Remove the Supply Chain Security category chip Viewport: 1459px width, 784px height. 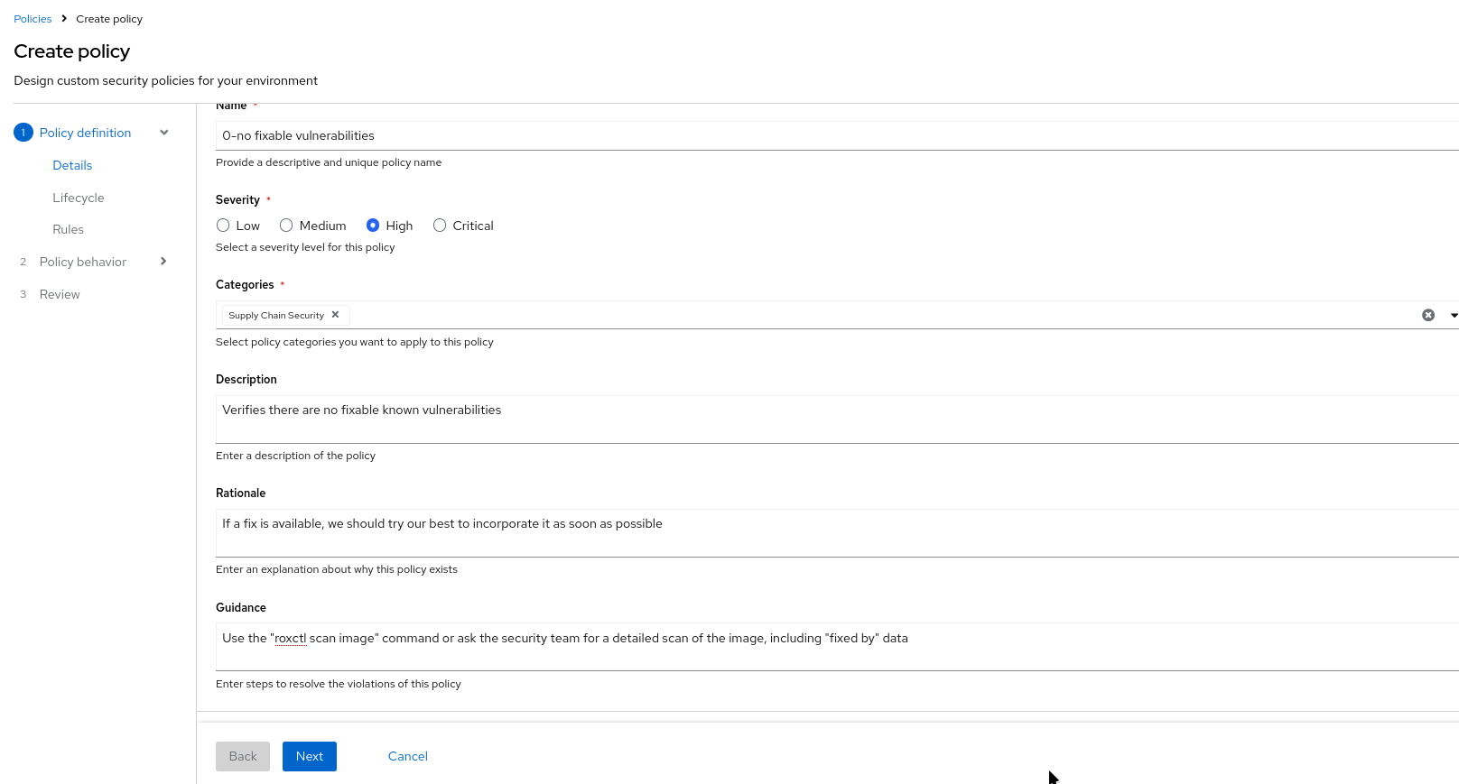[335, 315]
